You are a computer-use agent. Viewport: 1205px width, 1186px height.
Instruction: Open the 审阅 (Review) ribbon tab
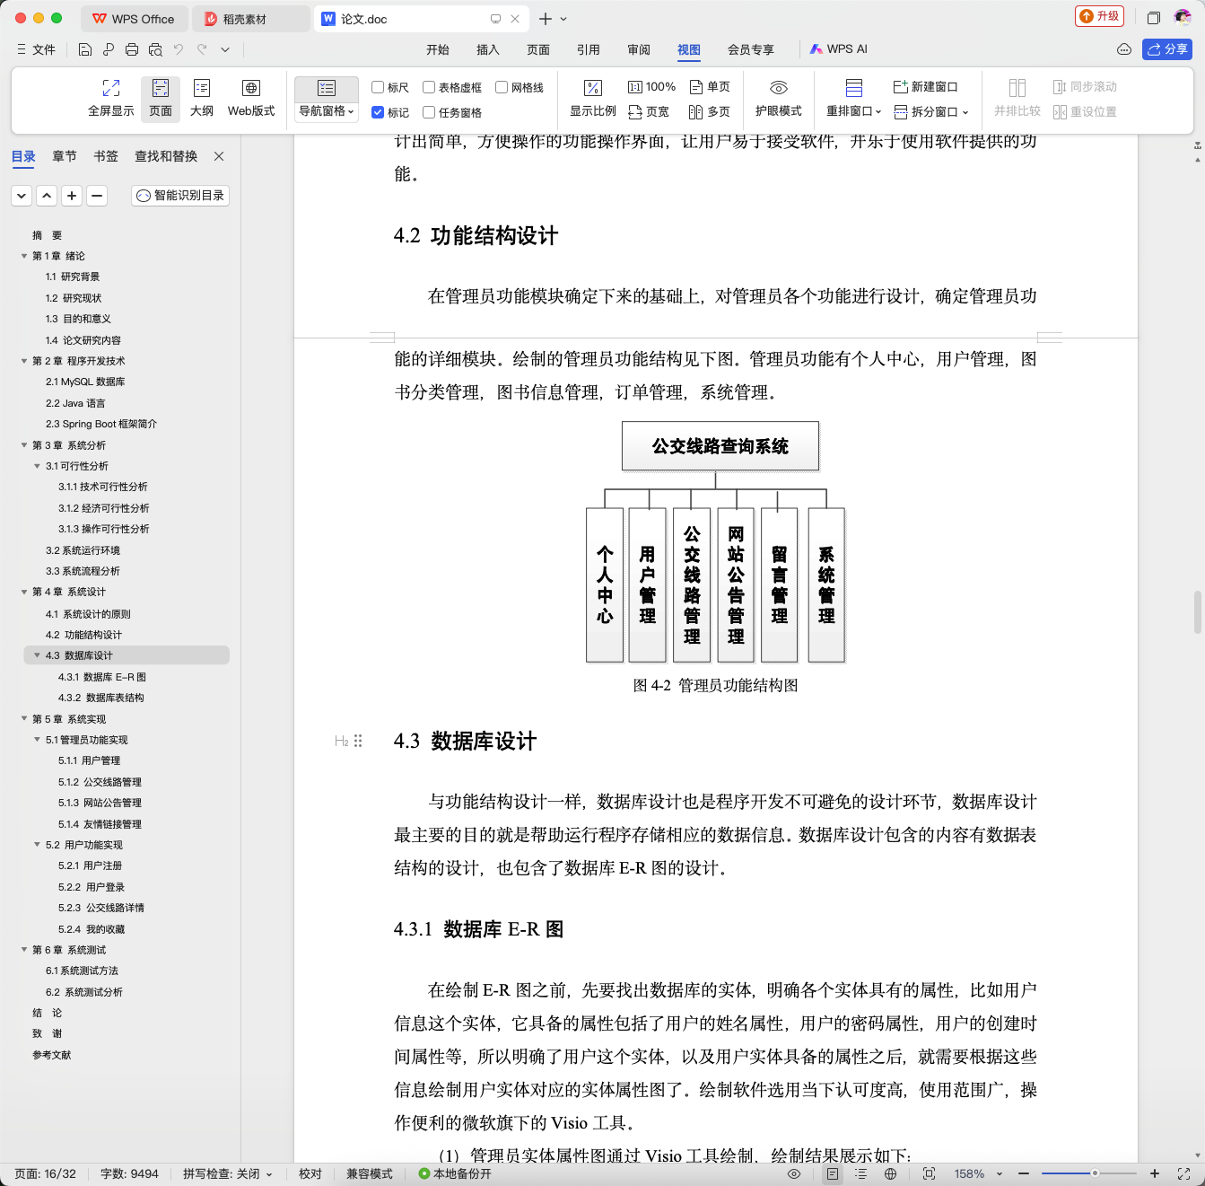pyautogui.click(x=639, y=49)
